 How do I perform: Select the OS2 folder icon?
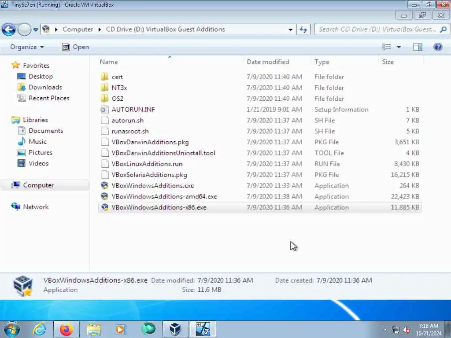pos(105,99)
